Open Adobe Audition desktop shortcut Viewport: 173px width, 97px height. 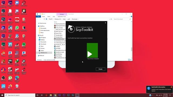(x=3, y=46)
